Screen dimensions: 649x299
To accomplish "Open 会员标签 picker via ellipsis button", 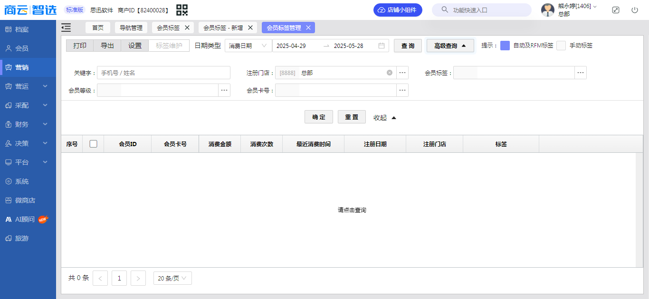I will point(581,73).
